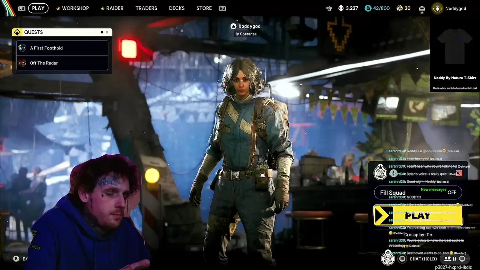Click the Crossplay: On setting
This screenshot has width=480, height=270.
point(418,235)
